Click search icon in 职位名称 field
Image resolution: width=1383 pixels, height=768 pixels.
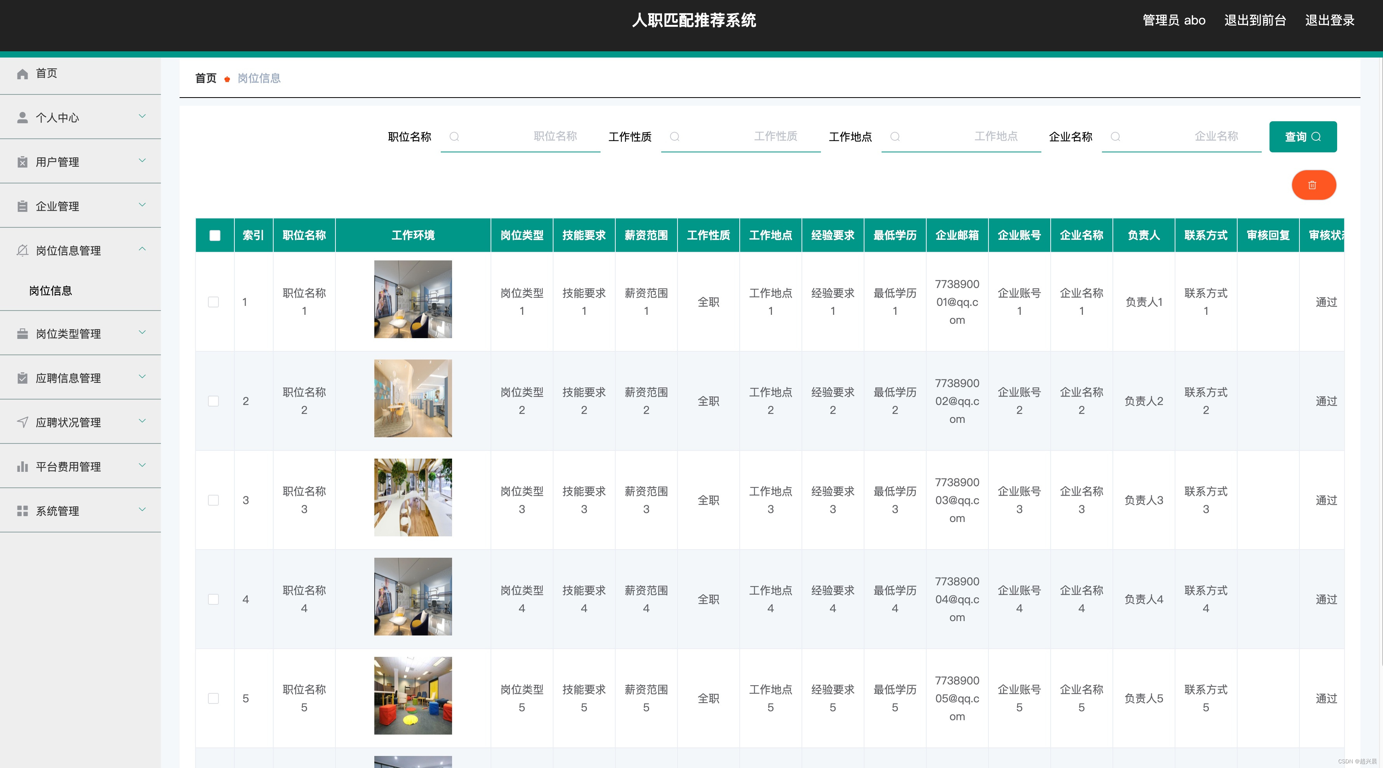(x=454, y=136)
